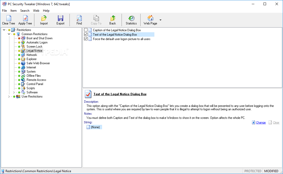Select the User Restrictions label

[32, 96]
